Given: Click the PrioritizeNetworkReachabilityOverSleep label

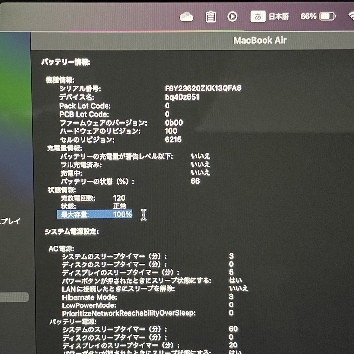Looking at the screenshot, I should [129, 313].
